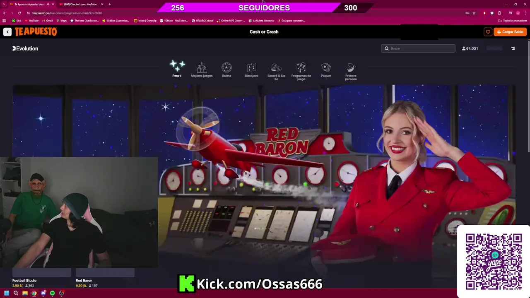Screen dimensions: 530x298
Task: Open the media control icon in toolbar
Action: point(510,13)
